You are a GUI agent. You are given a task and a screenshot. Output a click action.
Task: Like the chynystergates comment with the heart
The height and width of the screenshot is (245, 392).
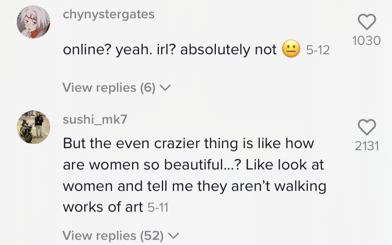click(366, 21)
